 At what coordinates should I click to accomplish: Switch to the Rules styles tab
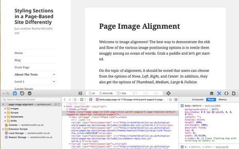(211, 99)
